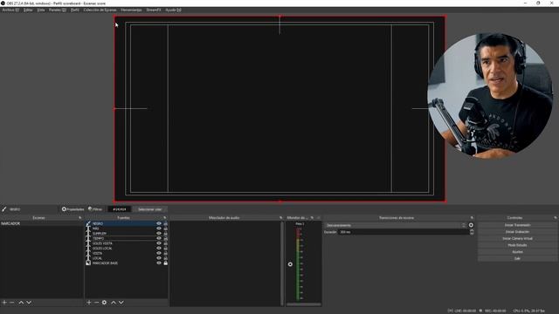Open the Archivo menu
The width and height of the screenshot is (559, 314).
tap(10, 10)
